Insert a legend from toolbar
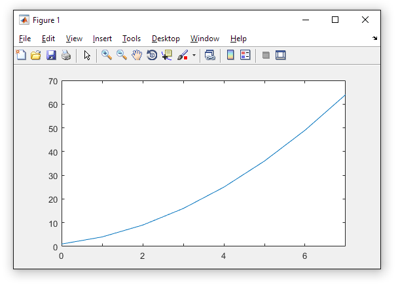 [245, 55]
